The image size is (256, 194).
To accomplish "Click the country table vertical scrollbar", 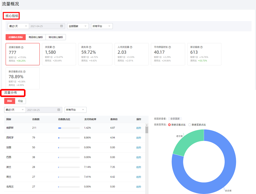I will pos(147,129).
